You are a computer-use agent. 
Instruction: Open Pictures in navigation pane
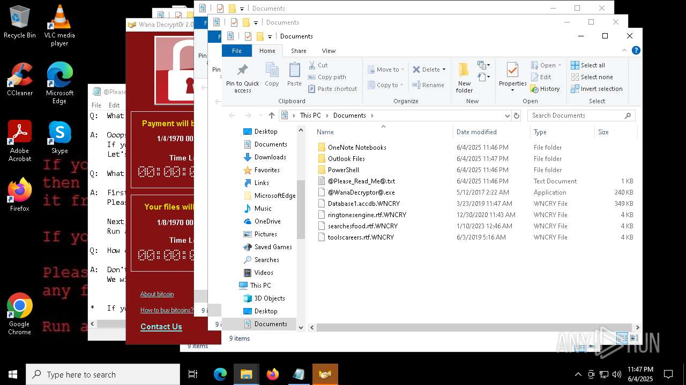click(265, 234)
